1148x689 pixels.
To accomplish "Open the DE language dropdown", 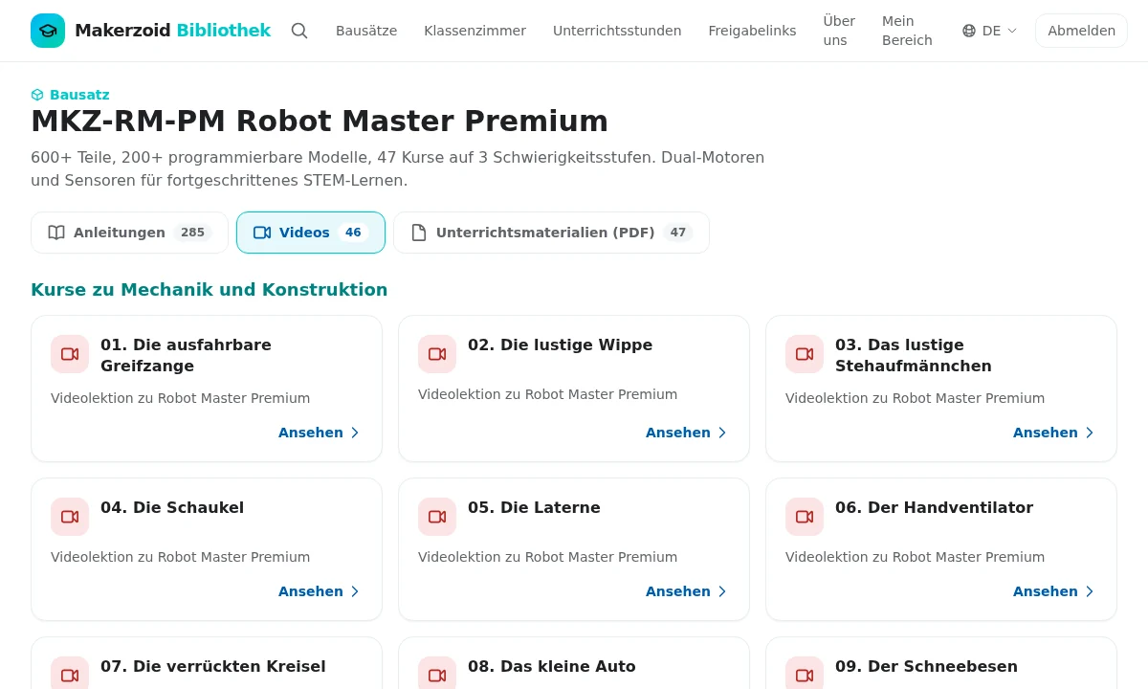I will pyautogui.click(x=990, y=31).
